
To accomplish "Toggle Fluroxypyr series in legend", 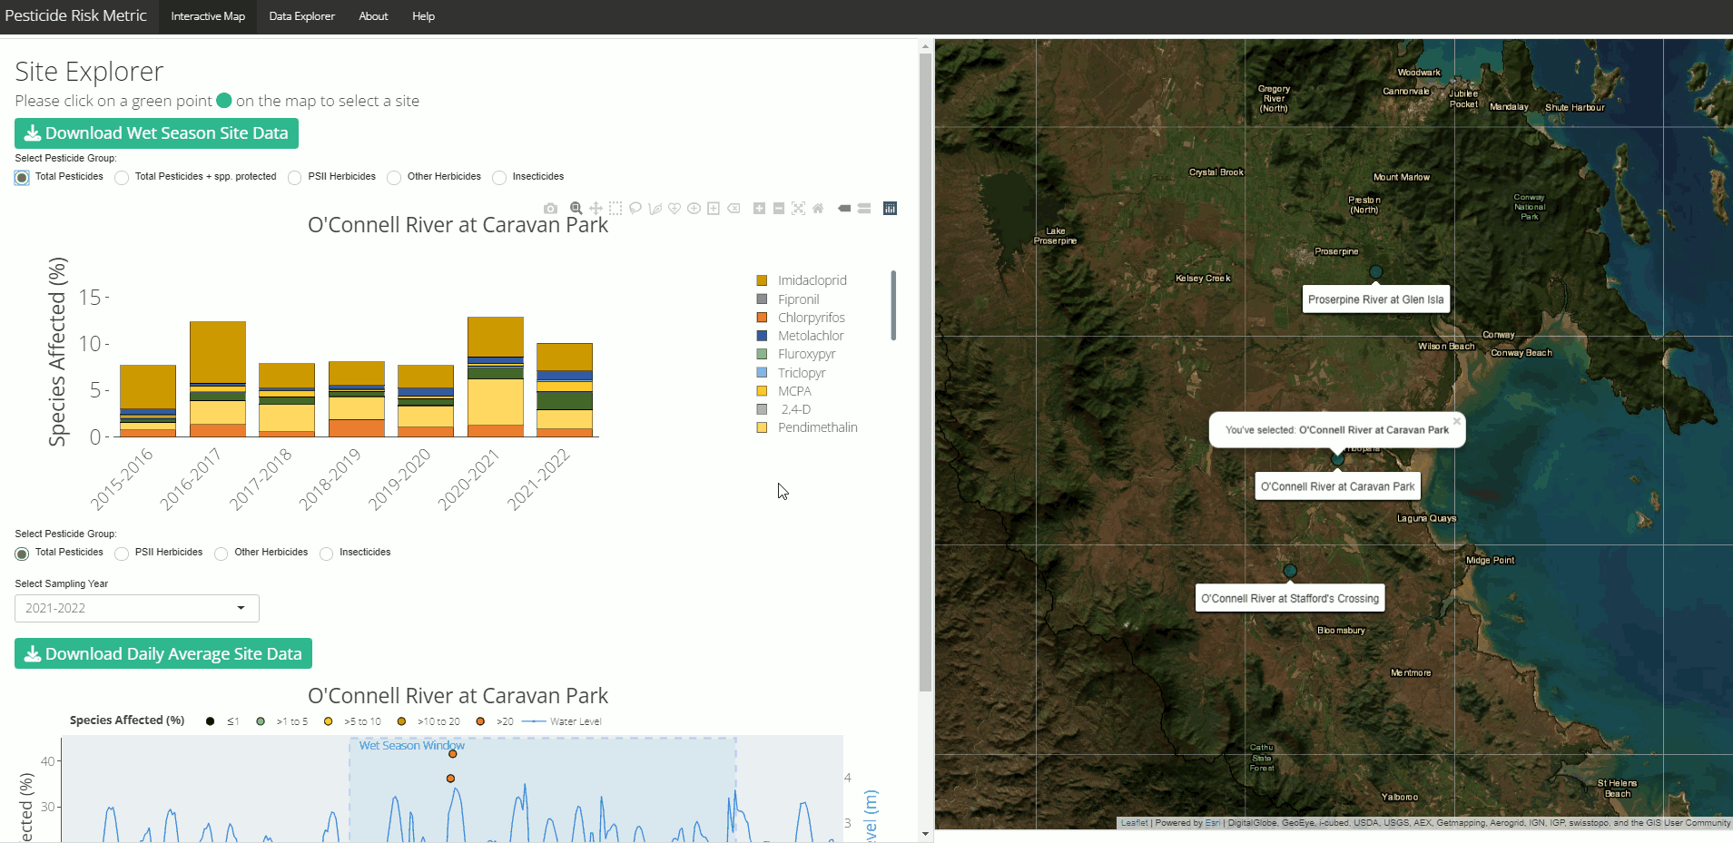I will pos(806,354).
